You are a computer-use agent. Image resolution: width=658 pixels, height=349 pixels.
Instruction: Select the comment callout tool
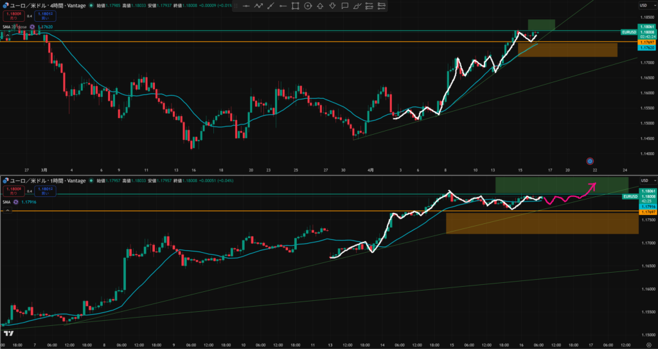click(x=345, y=6)
